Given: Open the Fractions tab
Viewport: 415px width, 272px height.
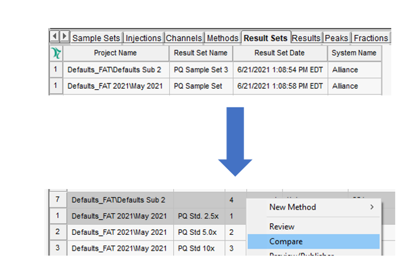Looking at the screenshot, I should (370, 38).
